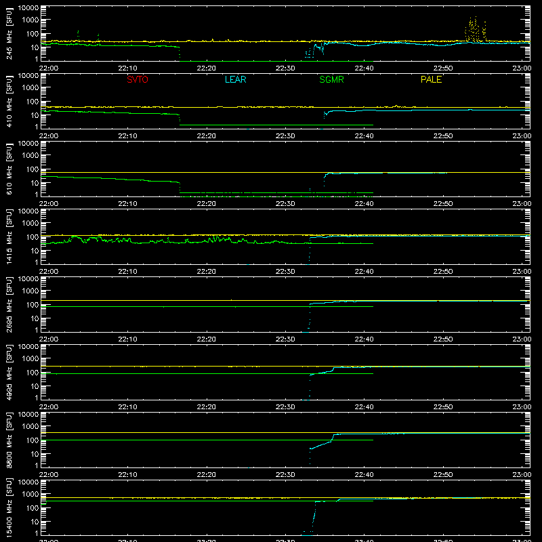
Task: Click the yellow burst spikes in the 245 MHz plot
Action: pos(476,30)
